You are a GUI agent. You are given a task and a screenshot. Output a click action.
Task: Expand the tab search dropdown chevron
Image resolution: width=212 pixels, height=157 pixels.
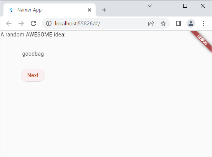click(x=150, y=6)
